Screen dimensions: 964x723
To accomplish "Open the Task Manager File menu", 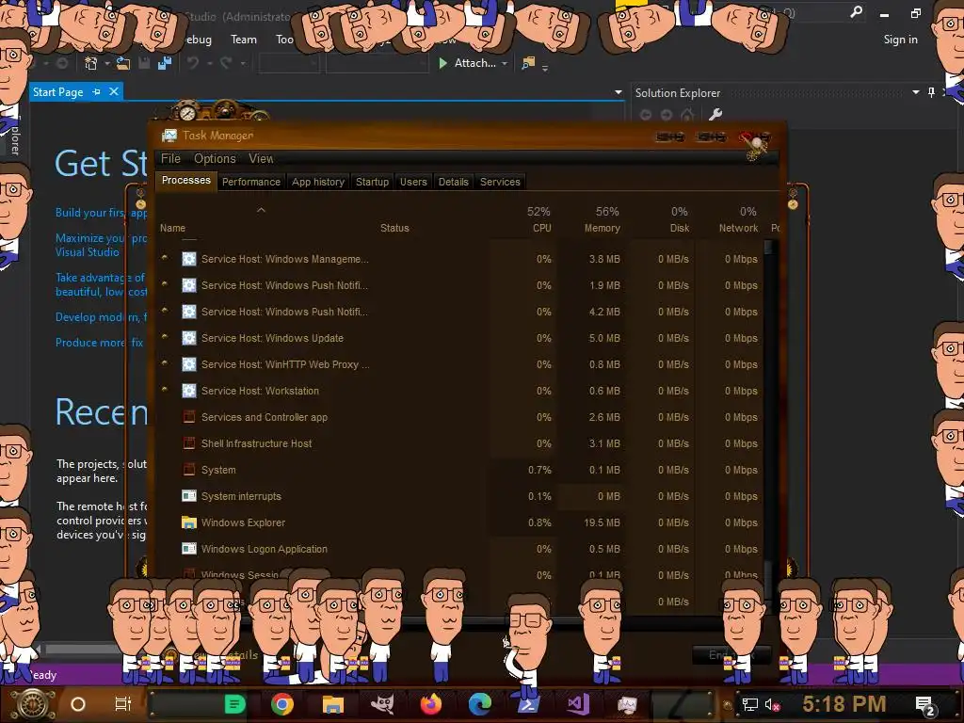I will tap(170, 158).
